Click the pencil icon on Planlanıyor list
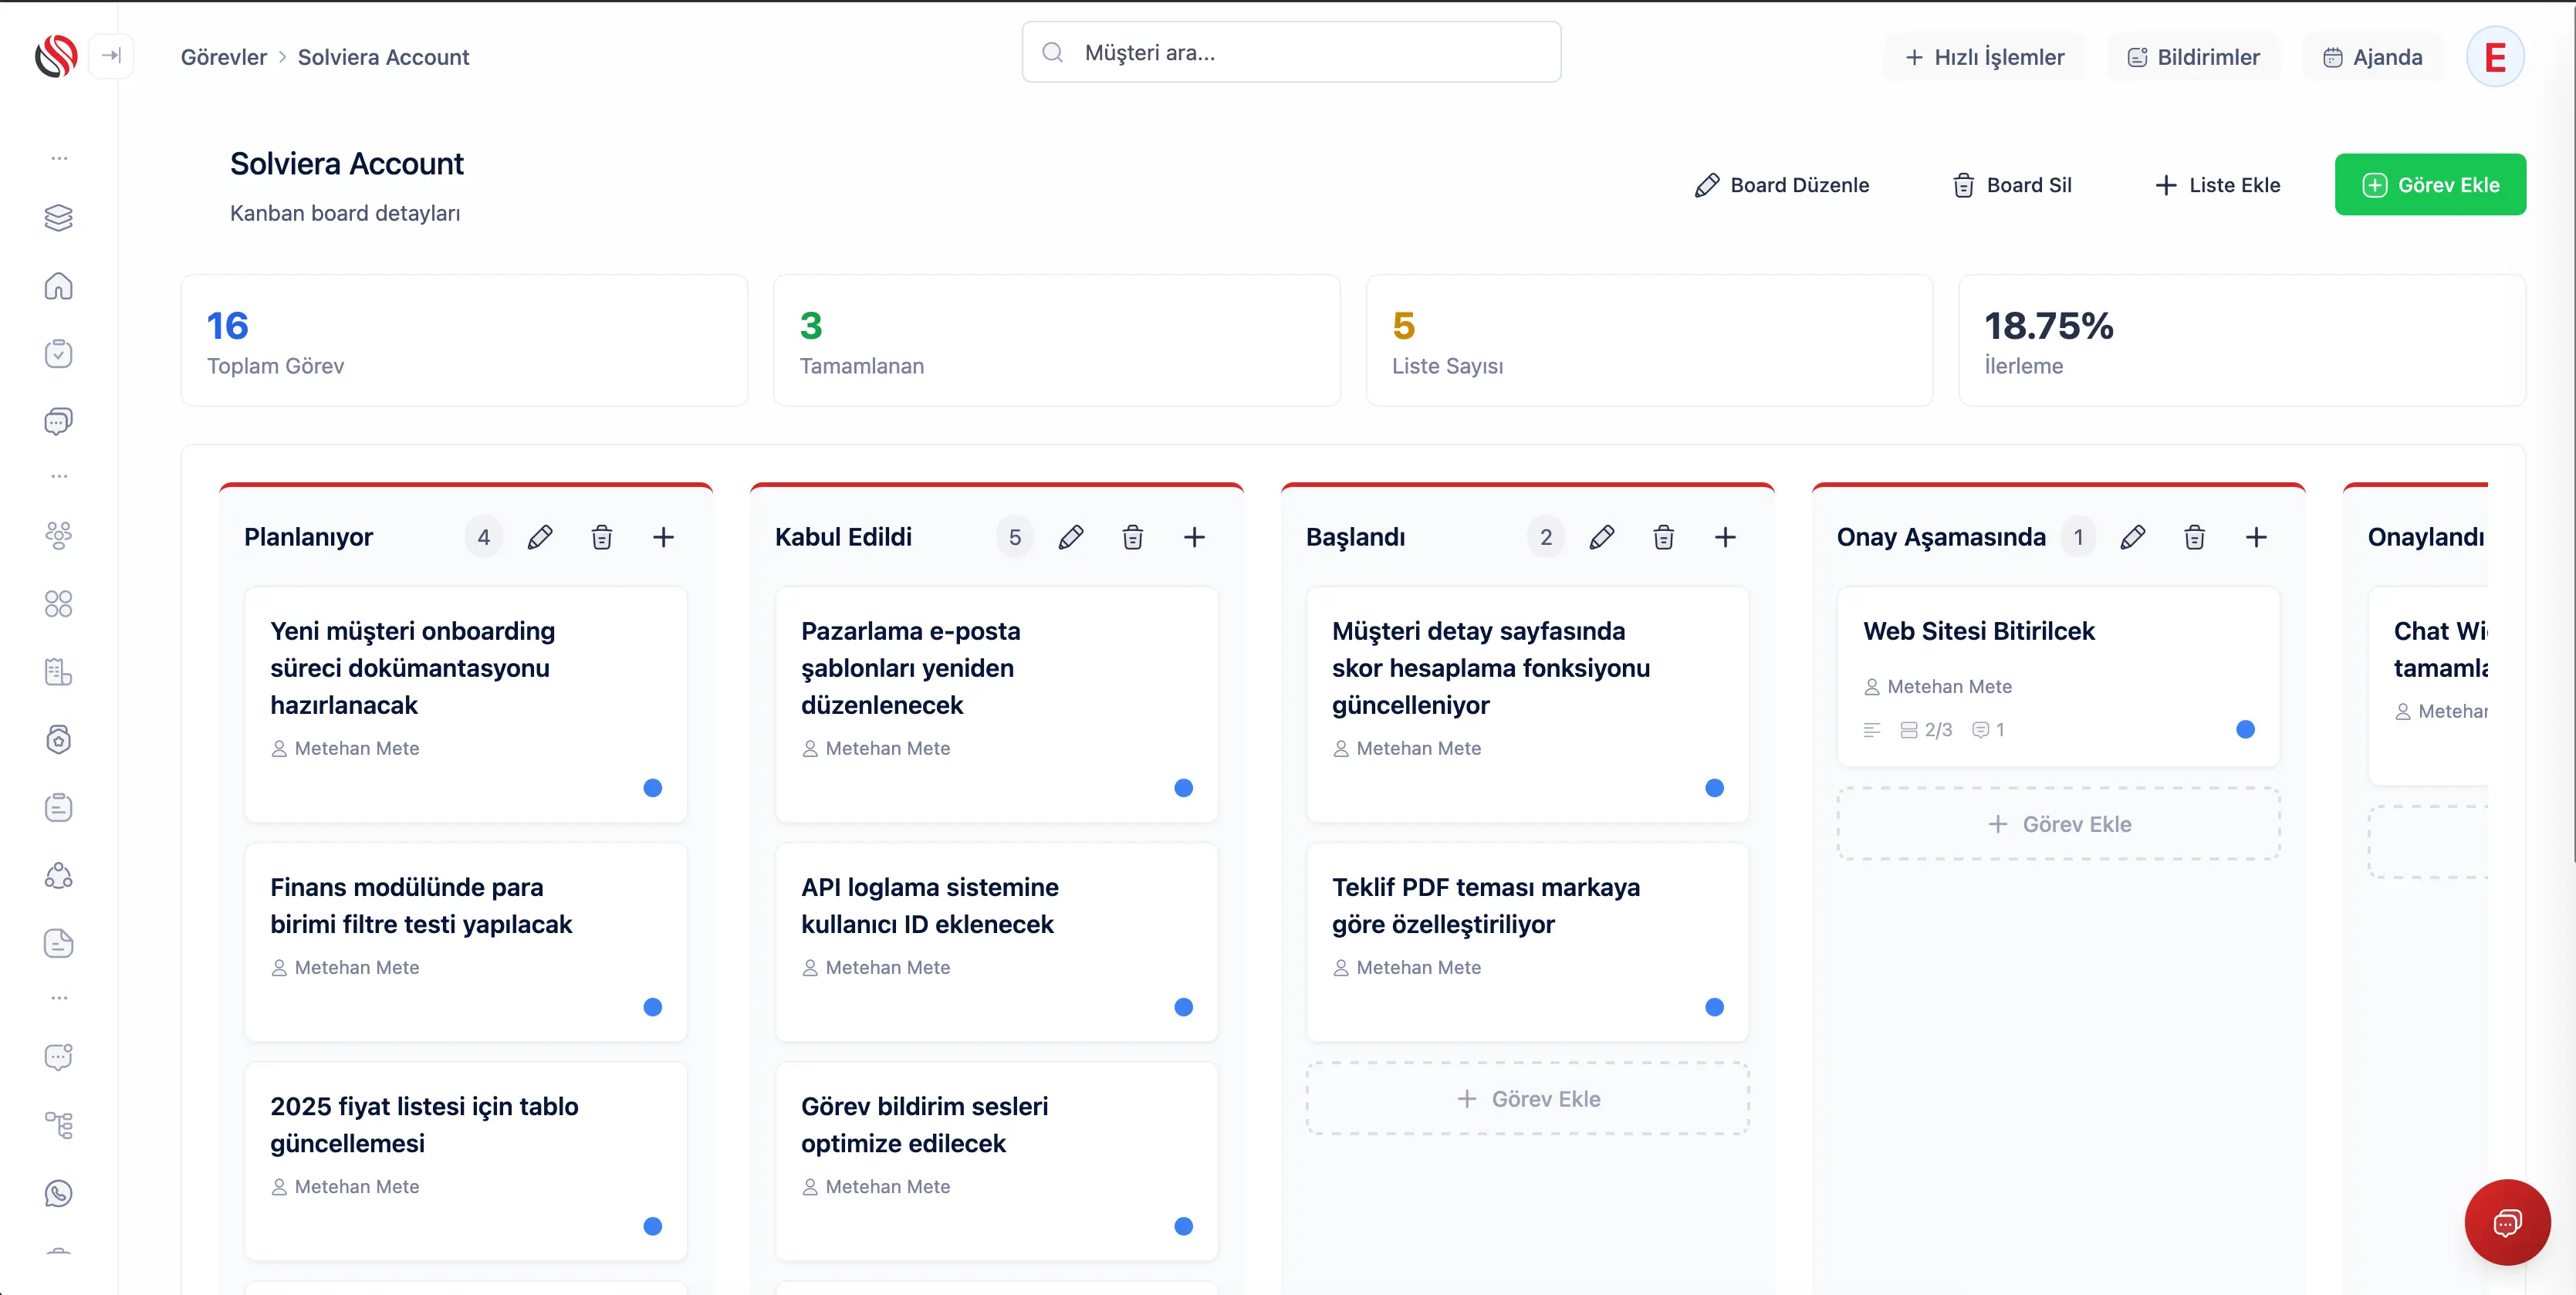 (x=540, y=536)
